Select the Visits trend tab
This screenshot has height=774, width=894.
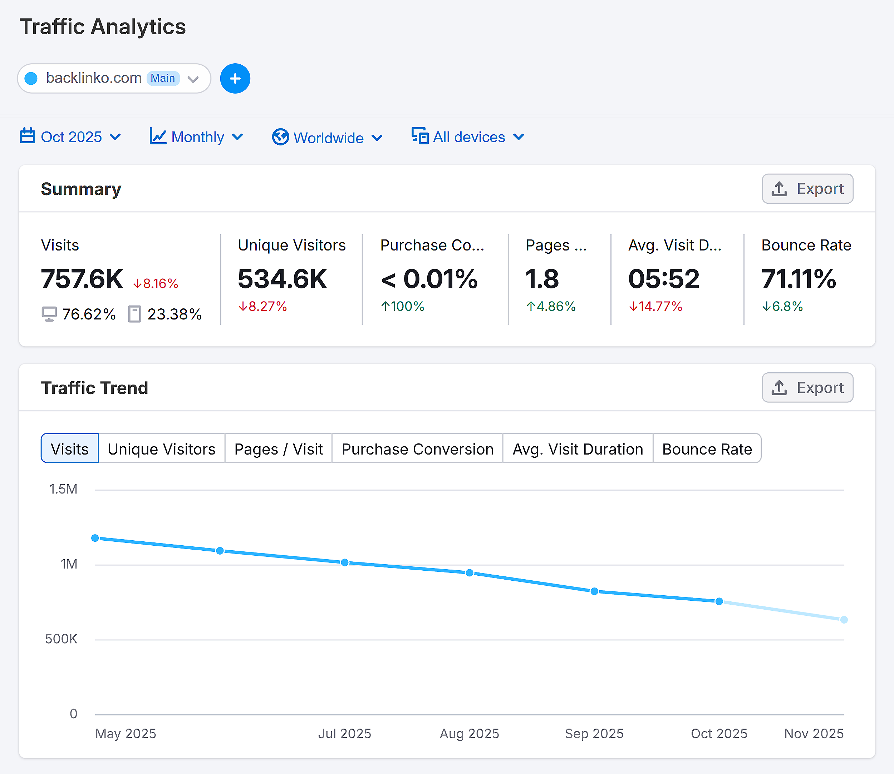point(69,448)
